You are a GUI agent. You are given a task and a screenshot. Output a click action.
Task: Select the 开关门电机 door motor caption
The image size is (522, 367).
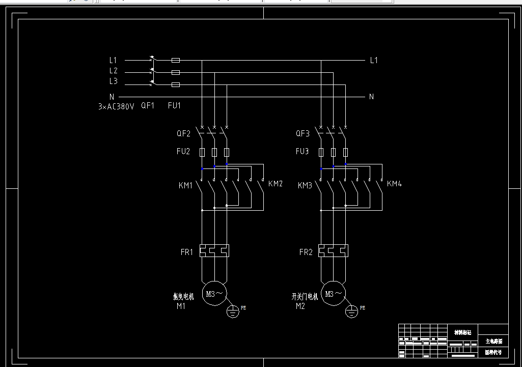pos(305,296)
